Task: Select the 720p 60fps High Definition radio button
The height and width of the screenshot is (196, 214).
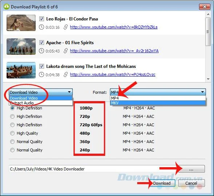Action: [12, 125]
